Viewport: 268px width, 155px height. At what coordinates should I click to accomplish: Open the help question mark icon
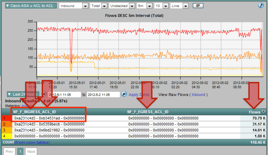click(261, 6)
